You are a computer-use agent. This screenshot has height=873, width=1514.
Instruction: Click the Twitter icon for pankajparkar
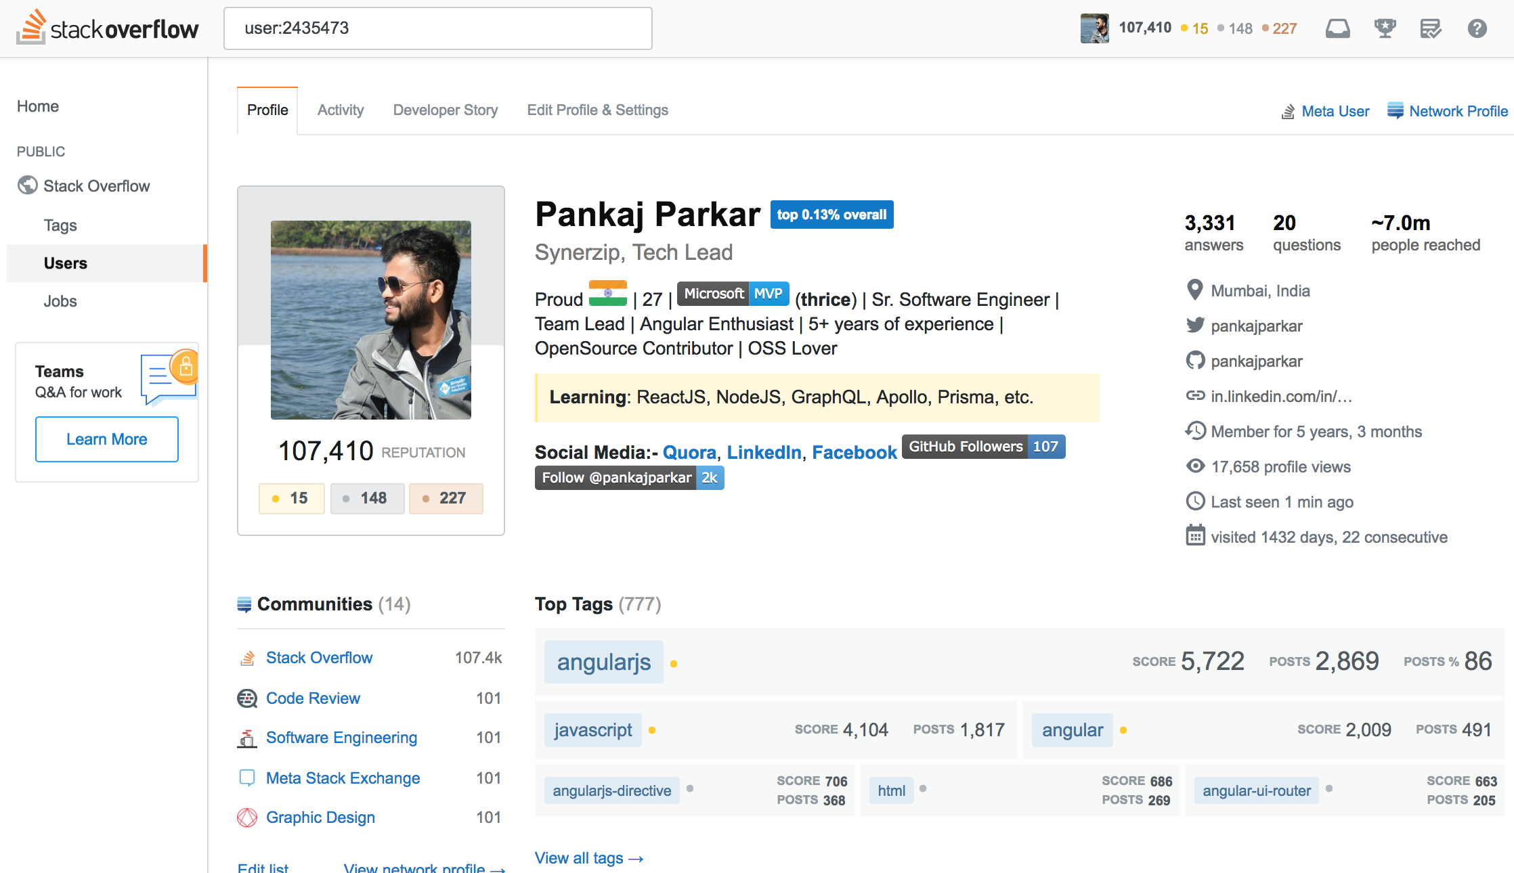point(1195,326)
